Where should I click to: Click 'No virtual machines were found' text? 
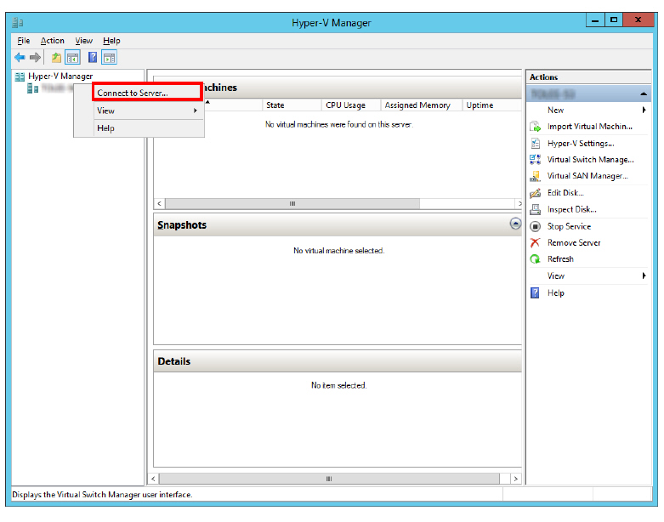pos(338,124)
